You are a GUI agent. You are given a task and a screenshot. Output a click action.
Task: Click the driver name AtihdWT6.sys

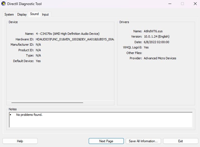(x=153, y=31)
